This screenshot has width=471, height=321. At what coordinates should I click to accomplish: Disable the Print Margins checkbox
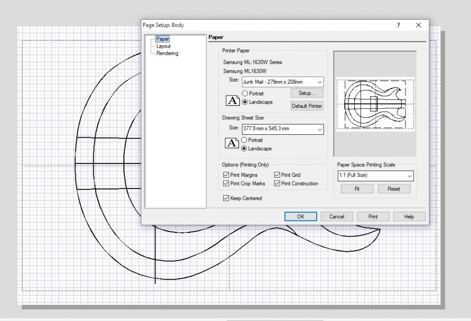click(226, 175)
